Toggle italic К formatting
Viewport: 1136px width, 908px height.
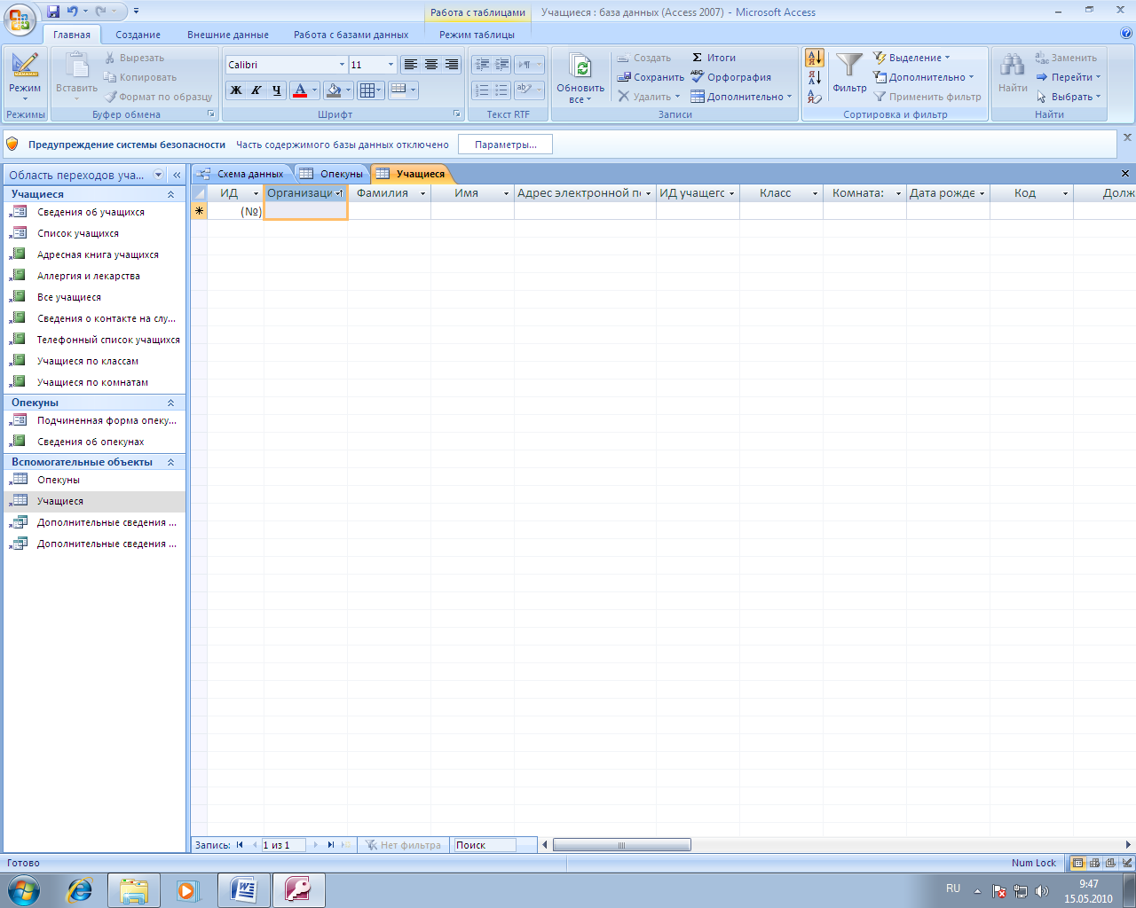[256, 90]
